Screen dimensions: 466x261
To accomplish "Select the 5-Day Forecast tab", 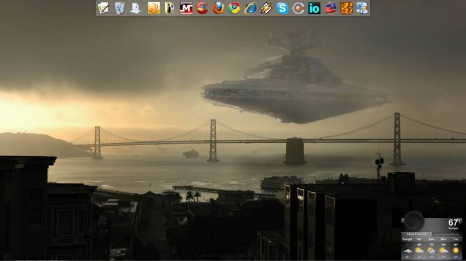I will [x=416, y=234].
